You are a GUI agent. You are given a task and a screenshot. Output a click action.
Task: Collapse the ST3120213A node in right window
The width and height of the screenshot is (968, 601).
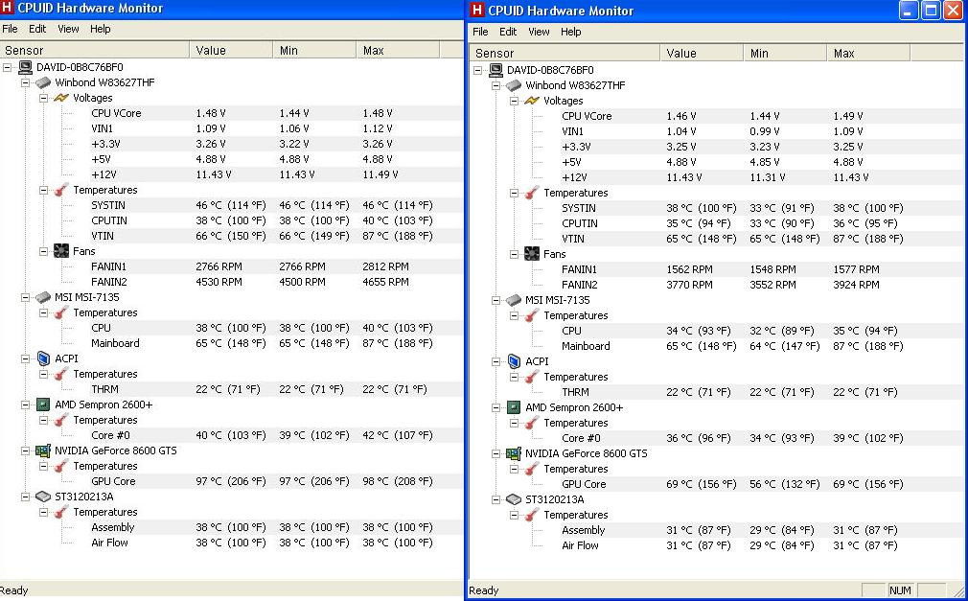point(496,499)
